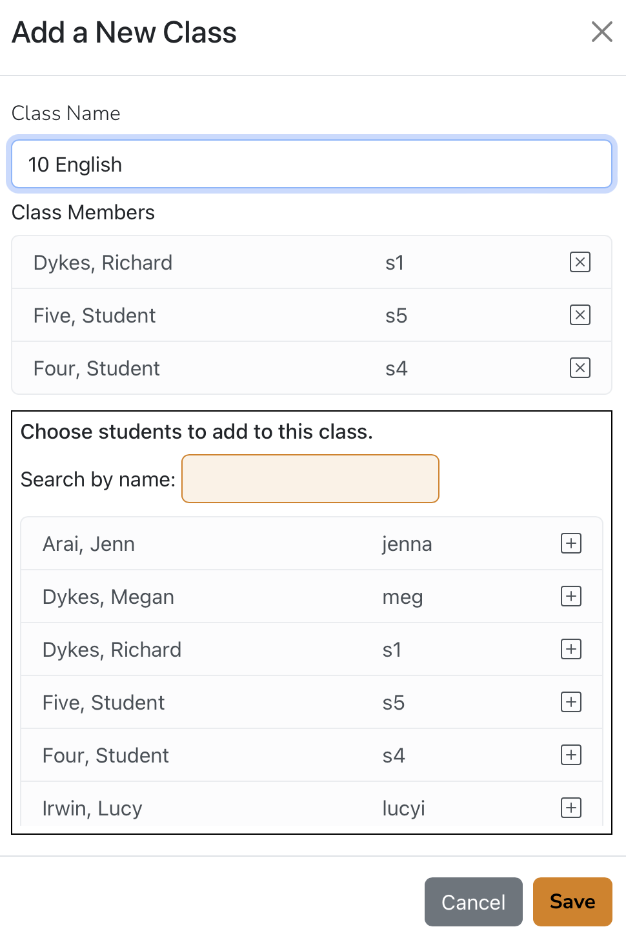Click the Class Name text field
The height and width of the screenshot is (938, 626).
(x=312, y=165)
